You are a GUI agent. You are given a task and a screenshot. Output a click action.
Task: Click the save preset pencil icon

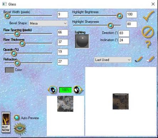[x=139, y=59]
